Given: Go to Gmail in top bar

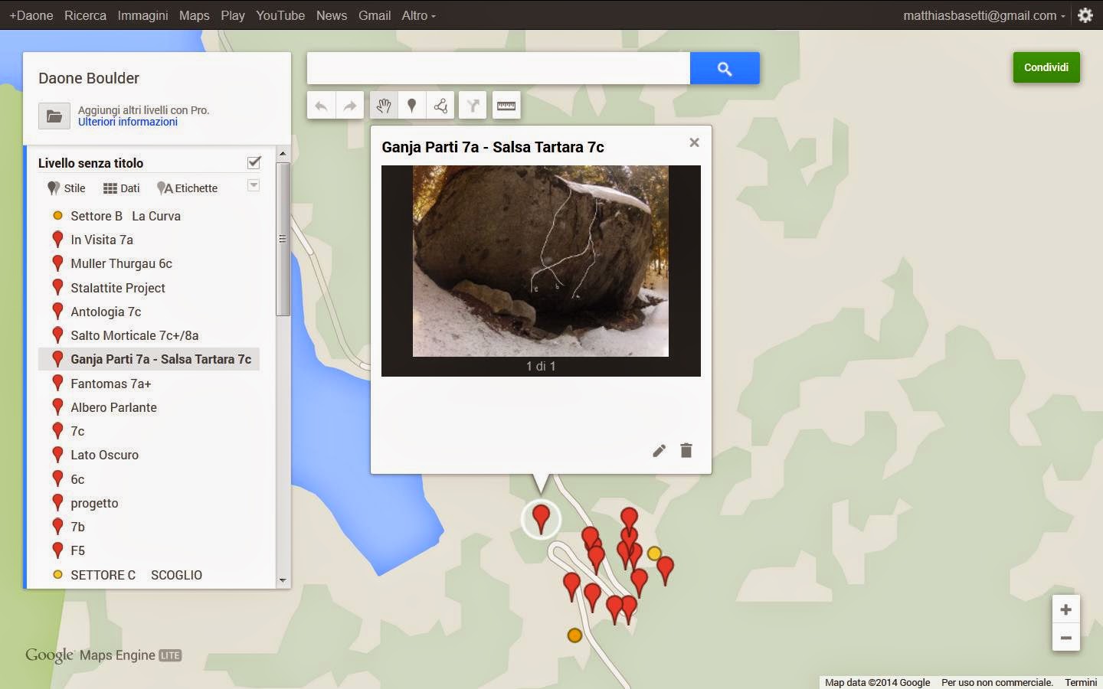Looking at the screenshot, I should tap(375, 15).
